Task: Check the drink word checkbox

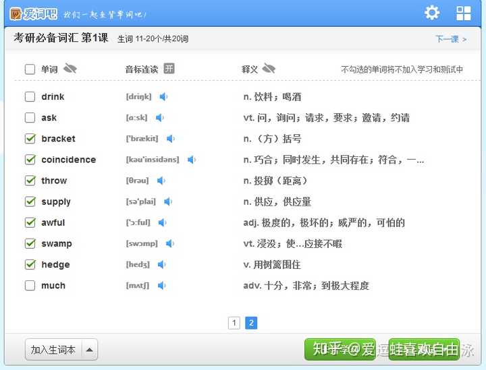Action: point(30,96)
